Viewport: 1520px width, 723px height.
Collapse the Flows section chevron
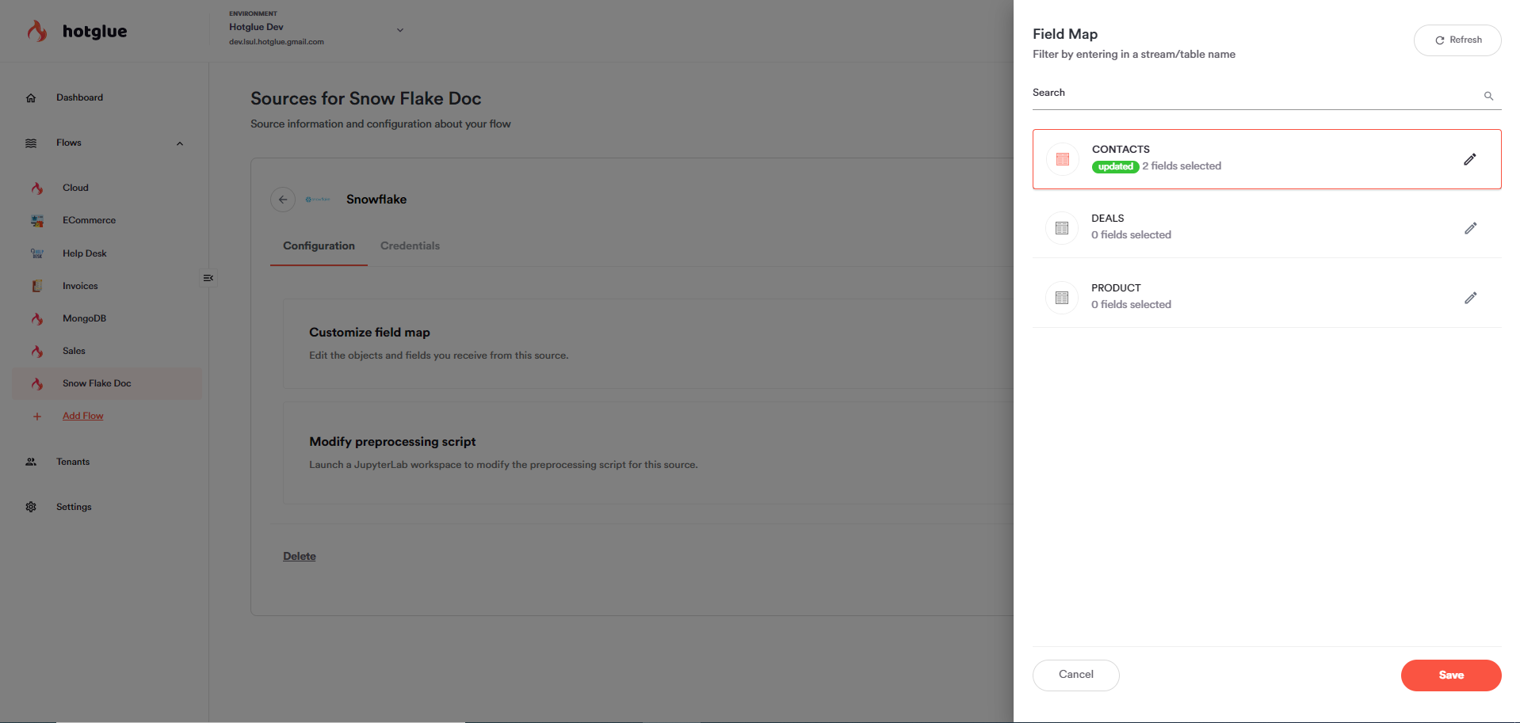pyautogui.click(x=180, y=143)
